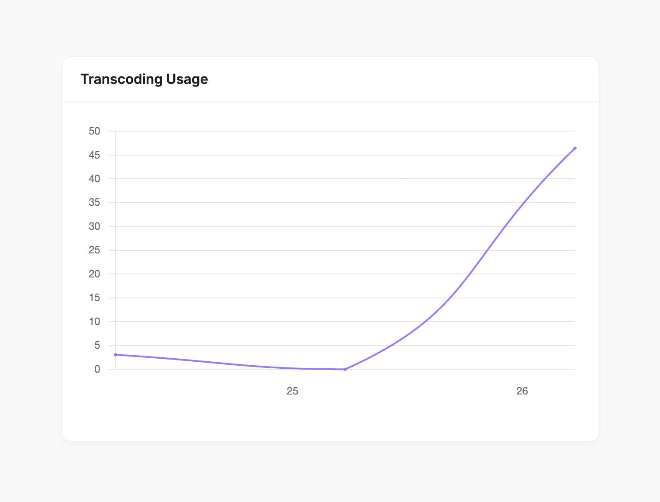660x502 pixels.
Task: Click the y-axis label 50
Action: click(x=94, y=131)
